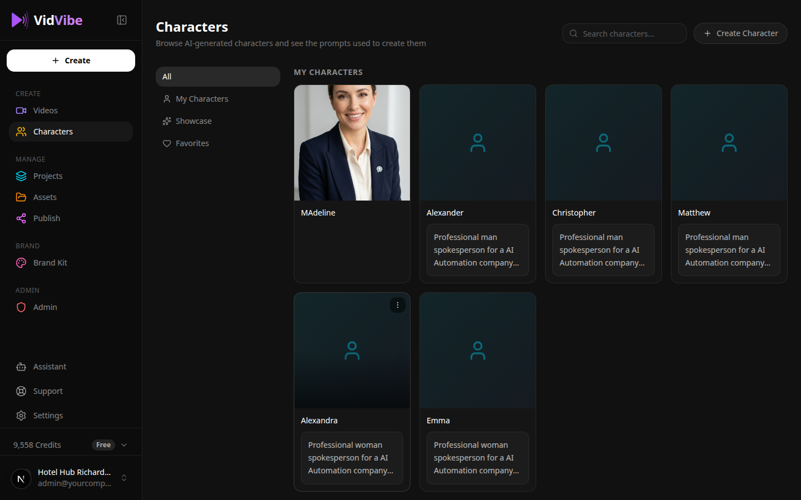Expand the credits dropdown chevron
Image resolution: width=801 pixels, height=500 pixels.
[x=123, y=444]
